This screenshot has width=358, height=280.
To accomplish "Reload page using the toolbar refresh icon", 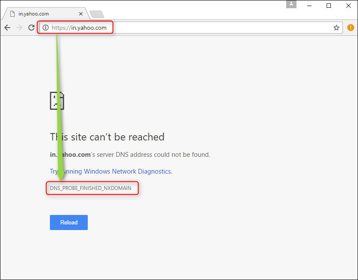I will [x=31, y=28].
